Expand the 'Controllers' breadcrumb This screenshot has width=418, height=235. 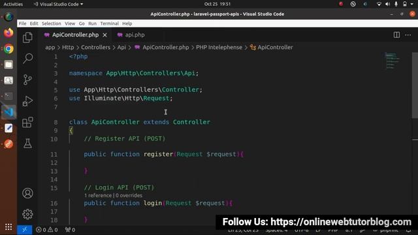coord(95,48)
